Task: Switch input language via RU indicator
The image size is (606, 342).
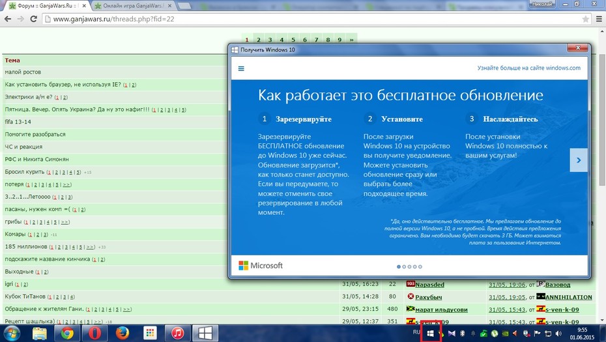Action: 416,332
